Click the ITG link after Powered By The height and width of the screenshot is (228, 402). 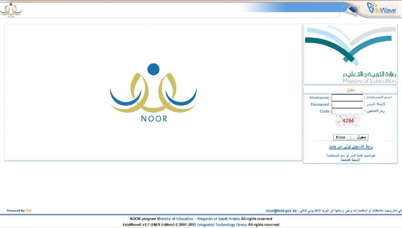click(x=28, y=211)
